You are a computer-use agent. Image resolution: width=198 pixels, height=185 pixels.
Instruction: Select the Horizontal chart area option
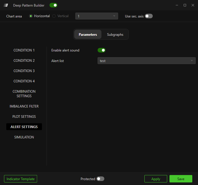(x=31, y=16)
